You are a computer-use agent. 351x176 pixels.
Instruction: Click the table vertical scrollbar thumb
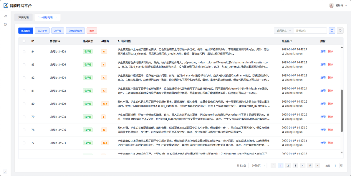coord(342,111)
